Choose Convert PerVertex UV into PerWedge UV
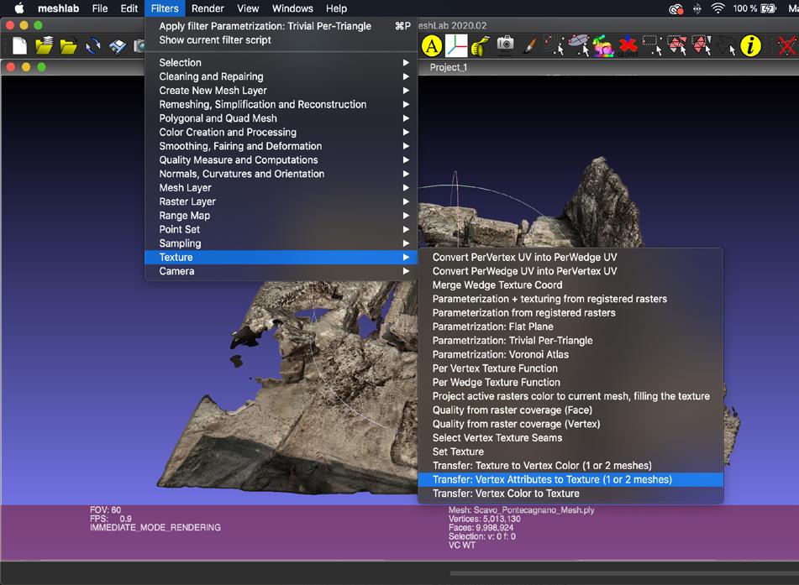This screenshot has width=799, height=585. [x=570, y=257]
